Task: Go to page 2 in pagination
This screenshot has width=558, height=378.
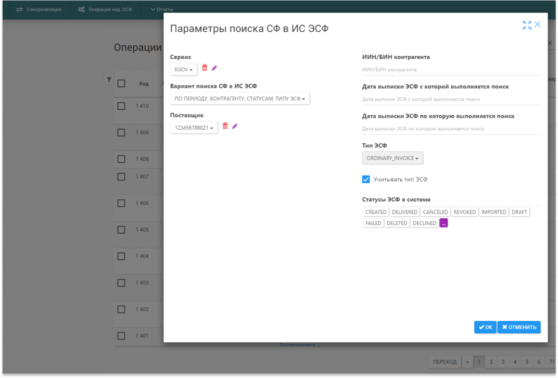Action: pyautogui.click(x=491, y=362)
